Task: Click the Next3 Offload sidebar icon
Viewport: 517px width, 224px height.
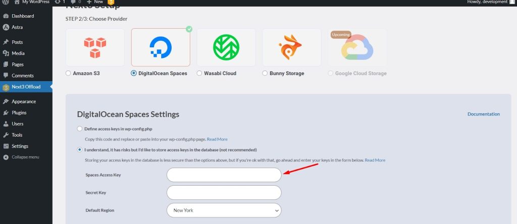Action: (x=6, y=87)
